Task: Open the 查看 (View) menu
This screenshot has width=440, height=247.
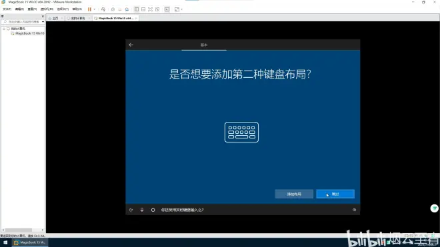Action: (32, 9)
